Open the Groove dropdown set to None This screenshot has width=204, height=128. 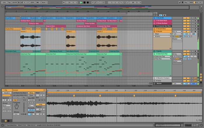click(x=7, y=106)
